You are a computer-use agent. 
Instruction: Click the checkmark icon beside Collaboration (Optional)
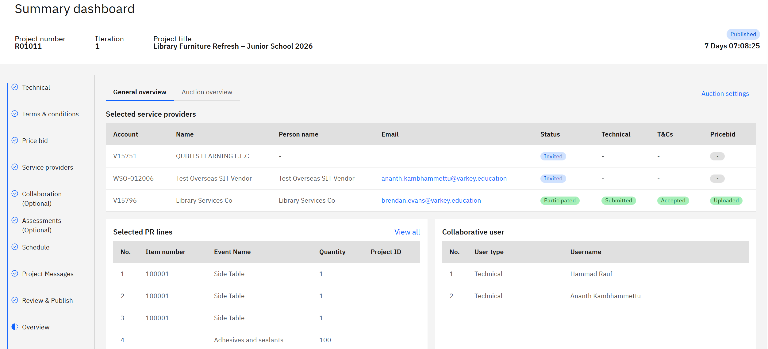click(x=15, y=194)
